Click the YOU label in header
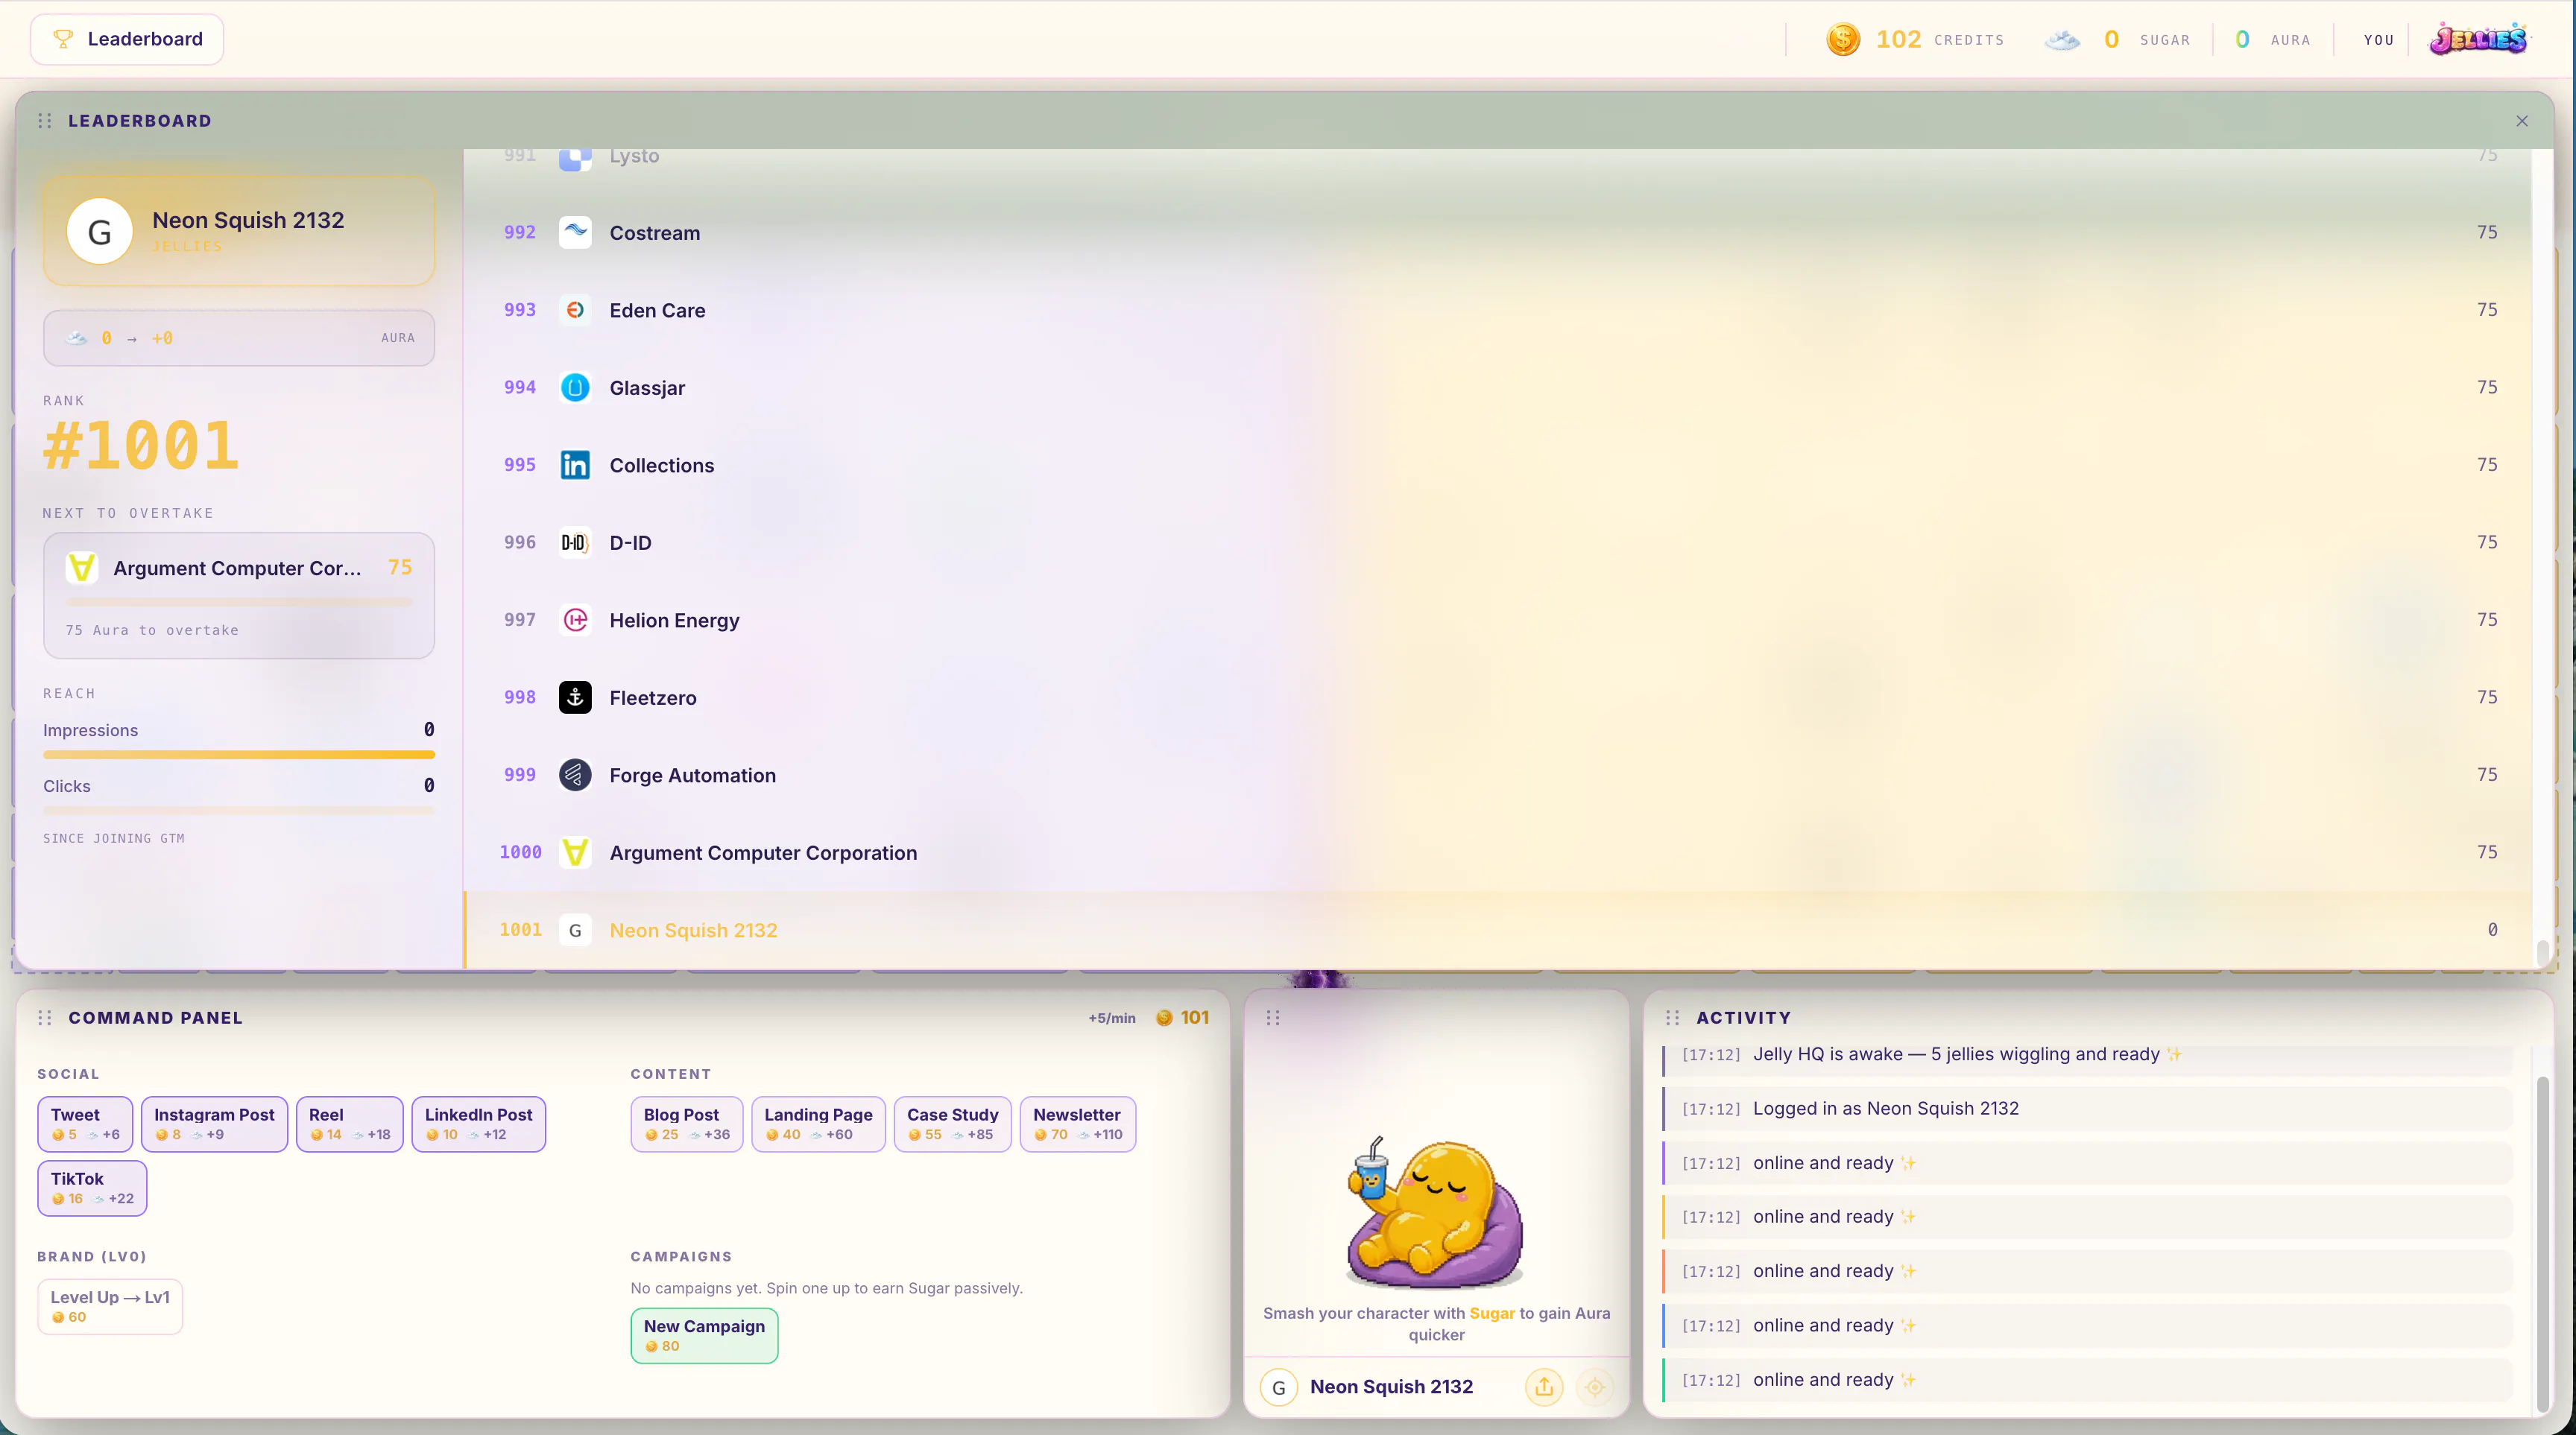The width and height of the screenshot is (2576, 1435). (2379, 40)
